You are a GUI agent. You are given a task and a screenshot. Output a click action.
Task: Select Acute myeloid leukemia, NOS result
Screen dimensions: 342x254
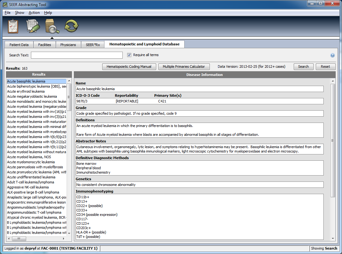click(36, 157)
